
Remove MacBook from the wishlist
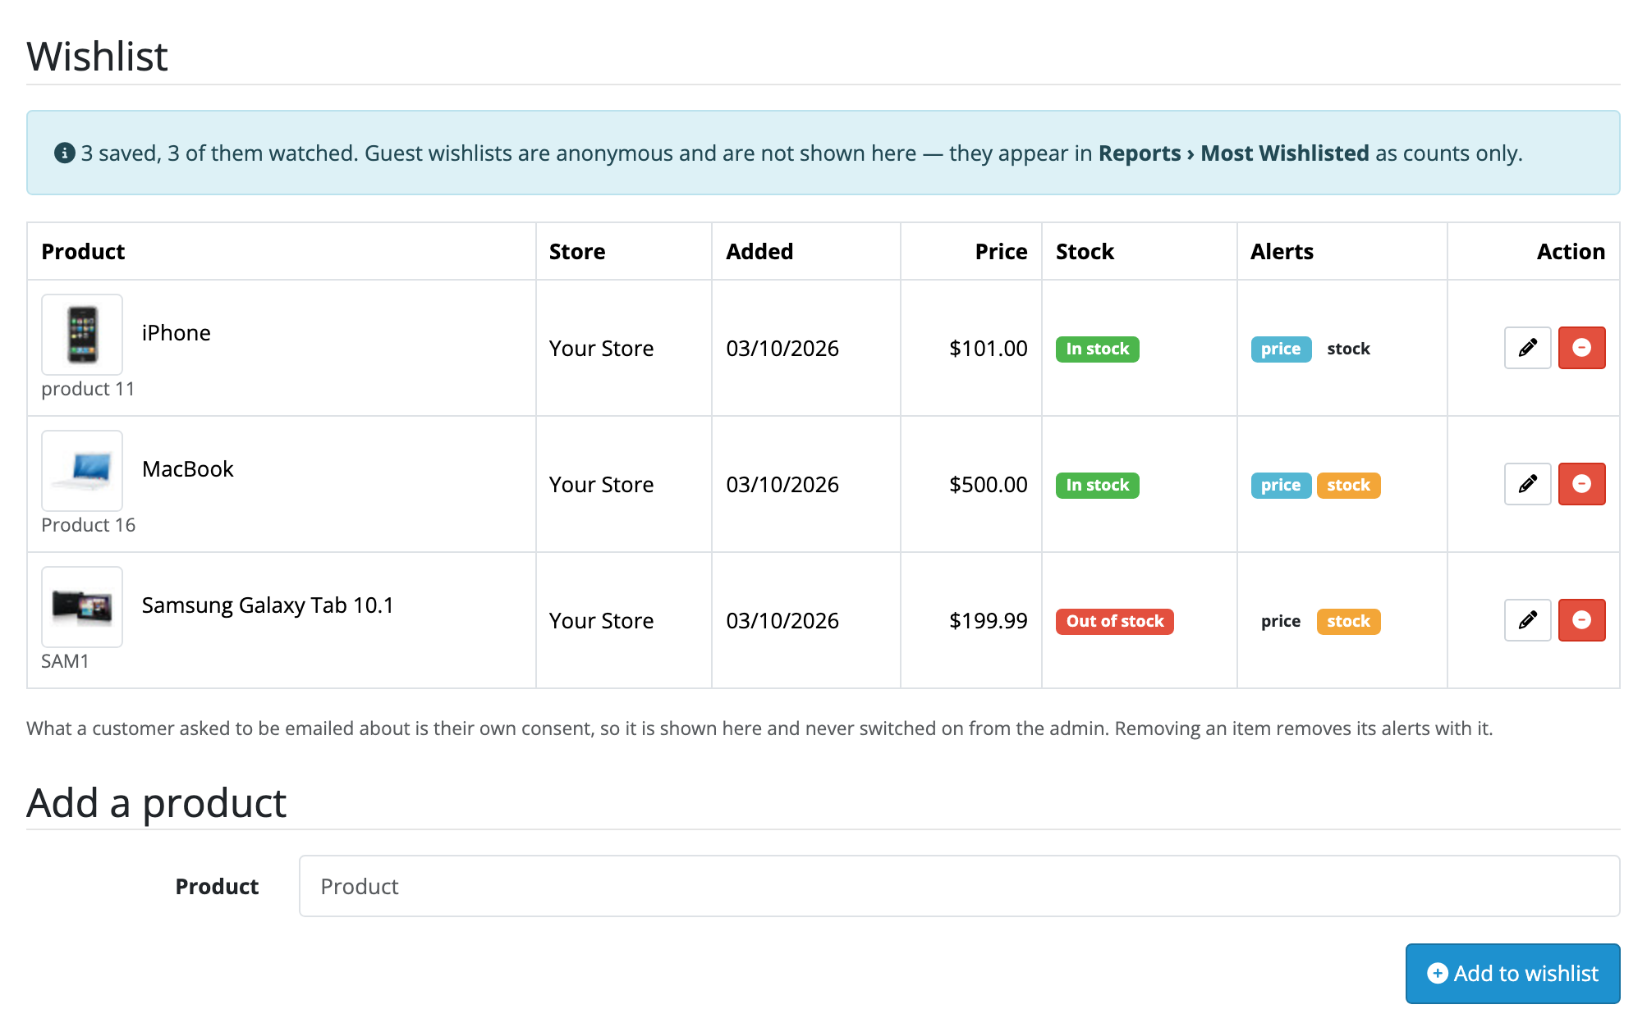coord(1581,484)
